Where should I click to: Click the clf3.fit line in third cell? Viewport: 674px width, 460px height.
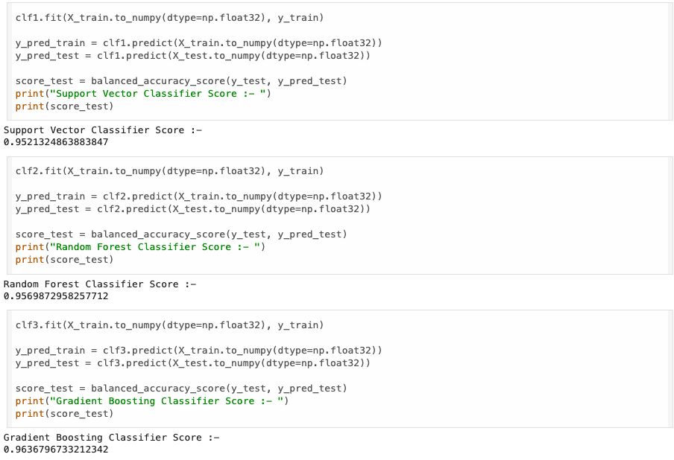pos(170,325)
